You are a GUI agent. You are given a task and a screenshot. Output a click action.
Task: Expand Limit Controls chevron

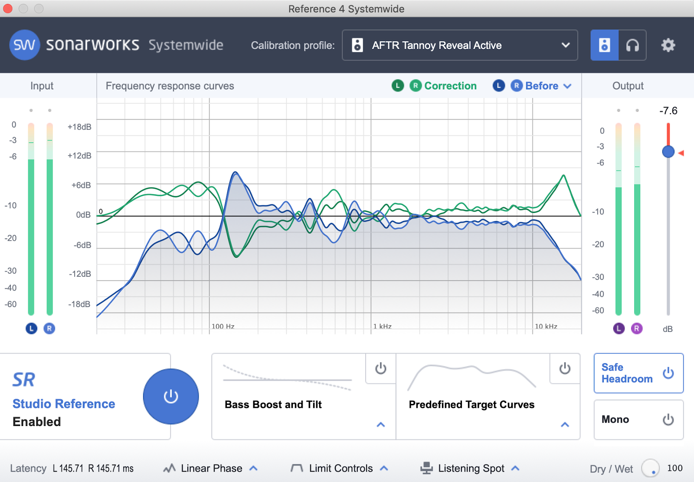(x=384, y=468)
